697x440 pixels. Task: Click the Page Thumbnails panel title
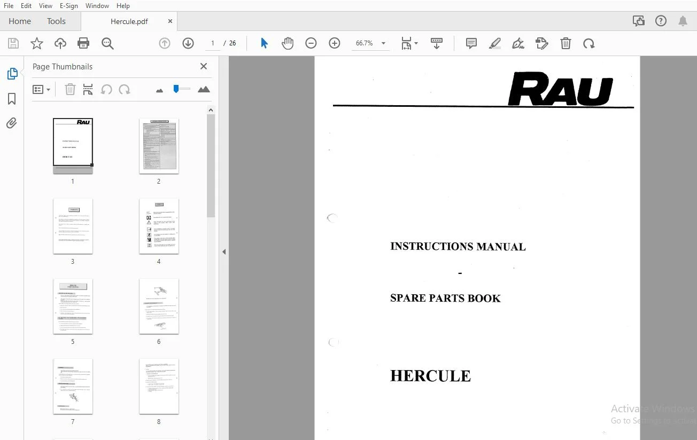pos(63,67)
